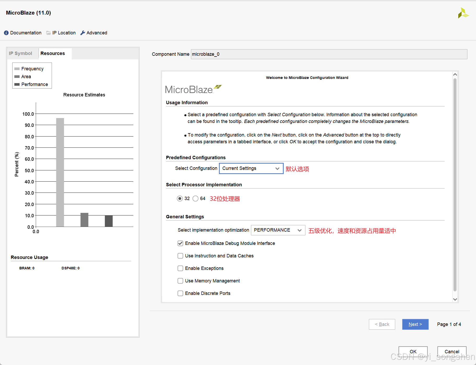Viewport: 476px width, 365px height.
Task: Click the Back button
Action: [x=382, y=324]
